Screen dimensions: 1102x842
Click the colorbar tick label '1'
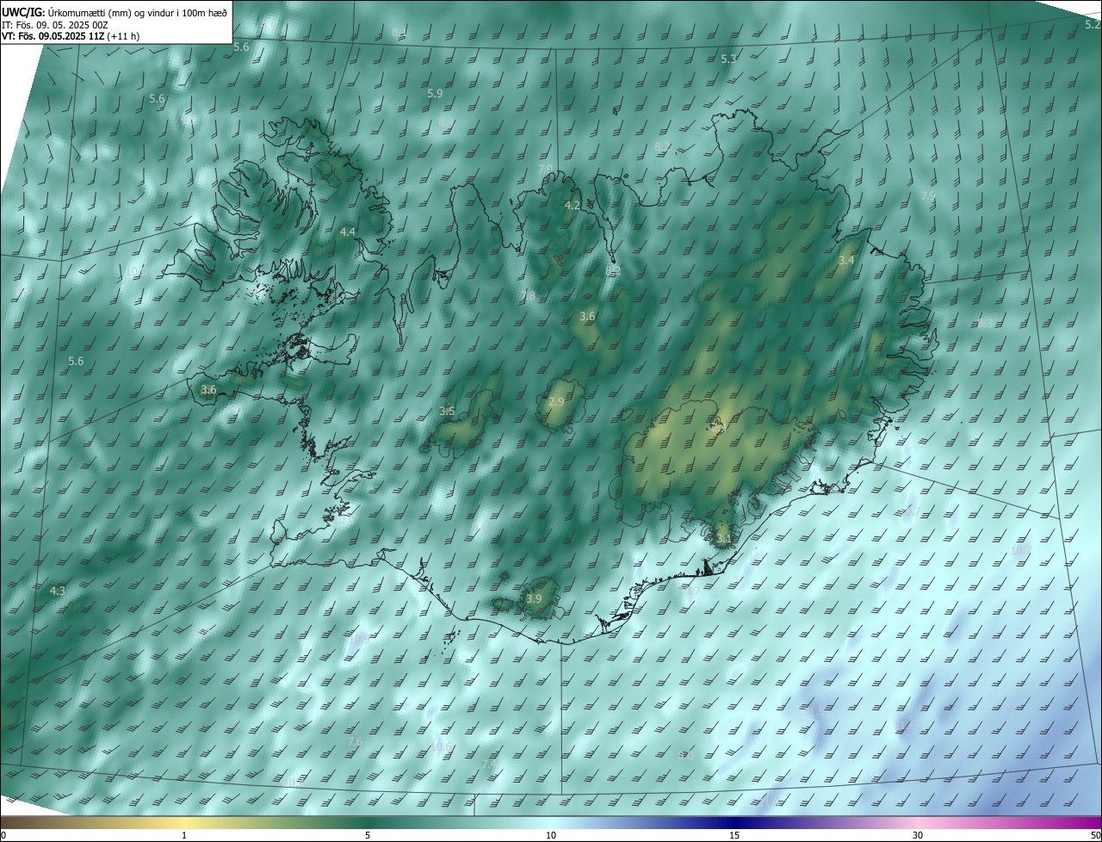tap(184, 836)
